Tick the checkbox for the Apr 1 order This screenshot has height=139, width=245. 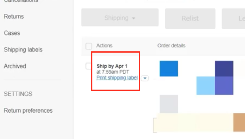[x=88, y=66]
